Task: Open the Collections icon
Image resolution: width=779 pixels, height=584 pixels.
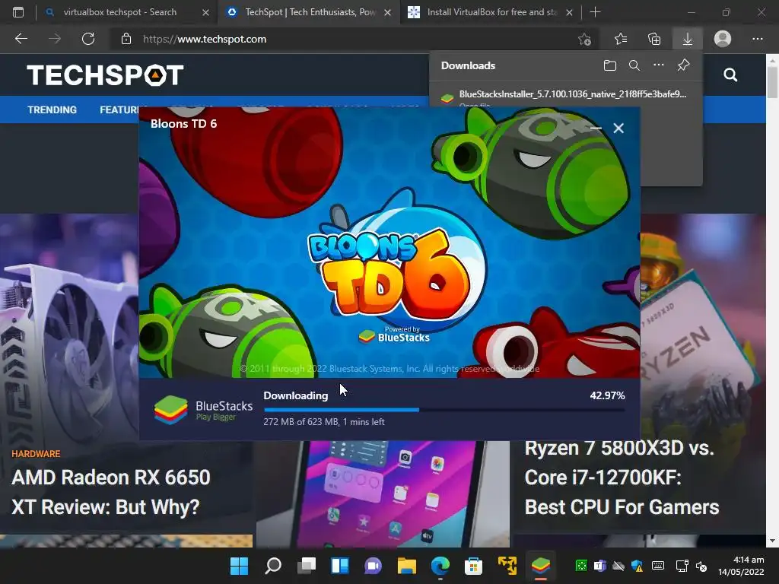Action: (x=654, y=39)
